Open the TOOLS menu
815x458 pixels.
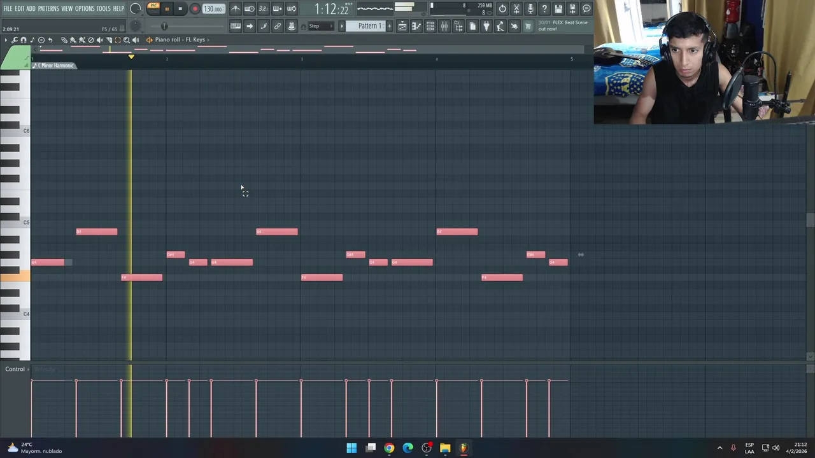(104, 8)
